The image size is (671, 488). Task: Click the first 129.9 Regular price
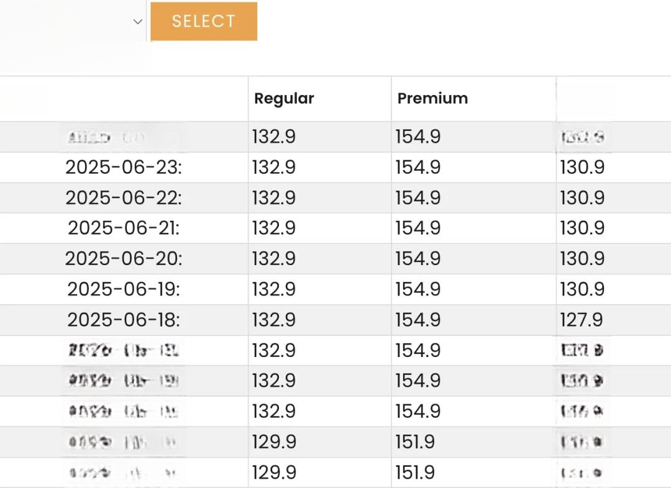click(x=274, y=442)
